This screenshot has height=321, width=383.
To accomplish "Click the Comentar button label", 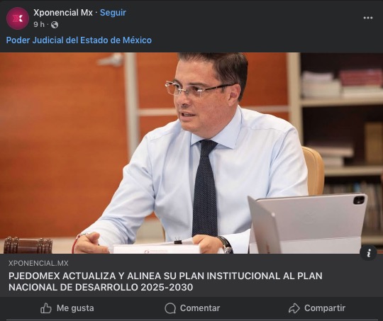I will point(200,308).
